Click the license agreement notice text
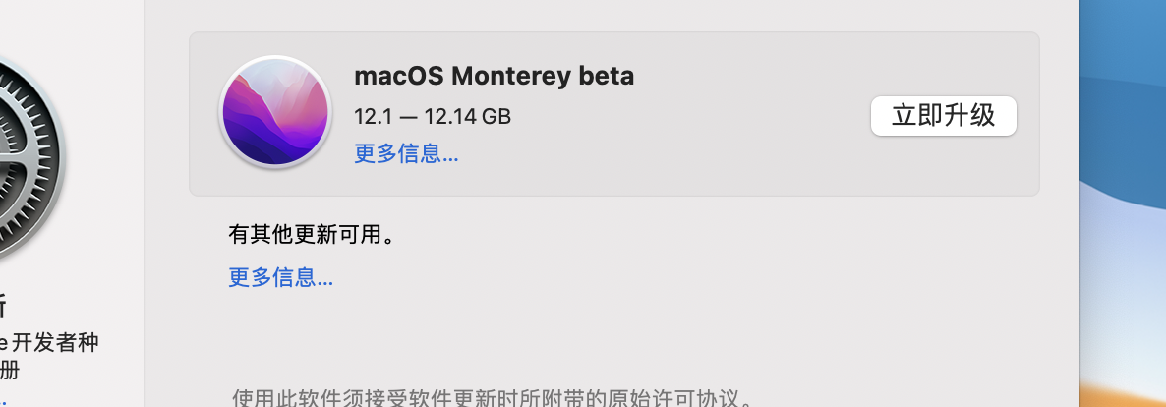 pyautogui.click(x=492, y=399)
